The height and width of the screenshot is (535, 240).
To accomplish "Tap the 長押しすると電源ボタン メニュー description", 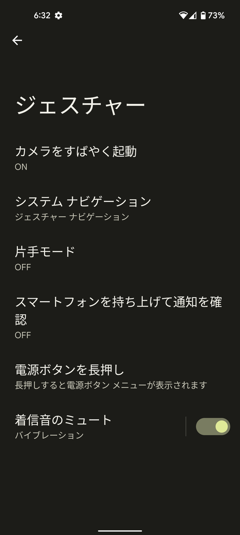I will pos(111,385).
